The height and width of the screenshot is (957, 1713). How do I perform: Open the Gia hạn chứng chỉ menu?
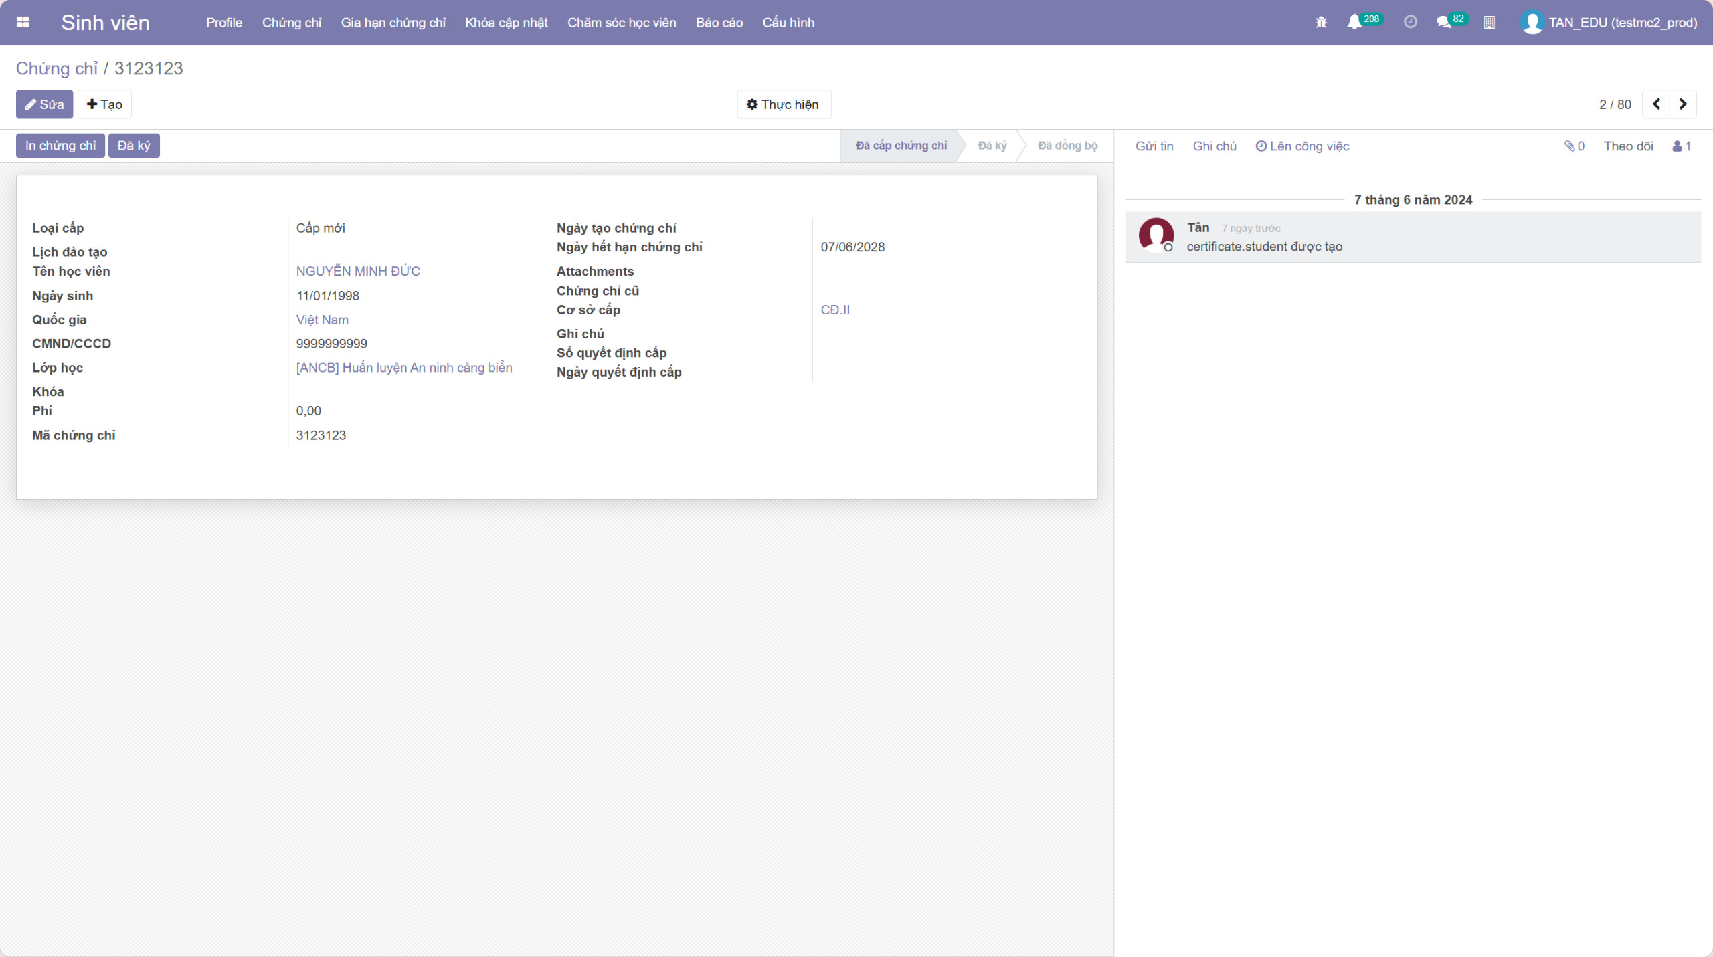point(393,23)
